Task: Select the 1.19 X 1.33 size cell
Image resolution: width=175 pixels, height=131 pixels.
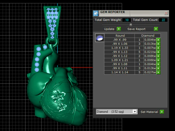Action: point(120,48)
